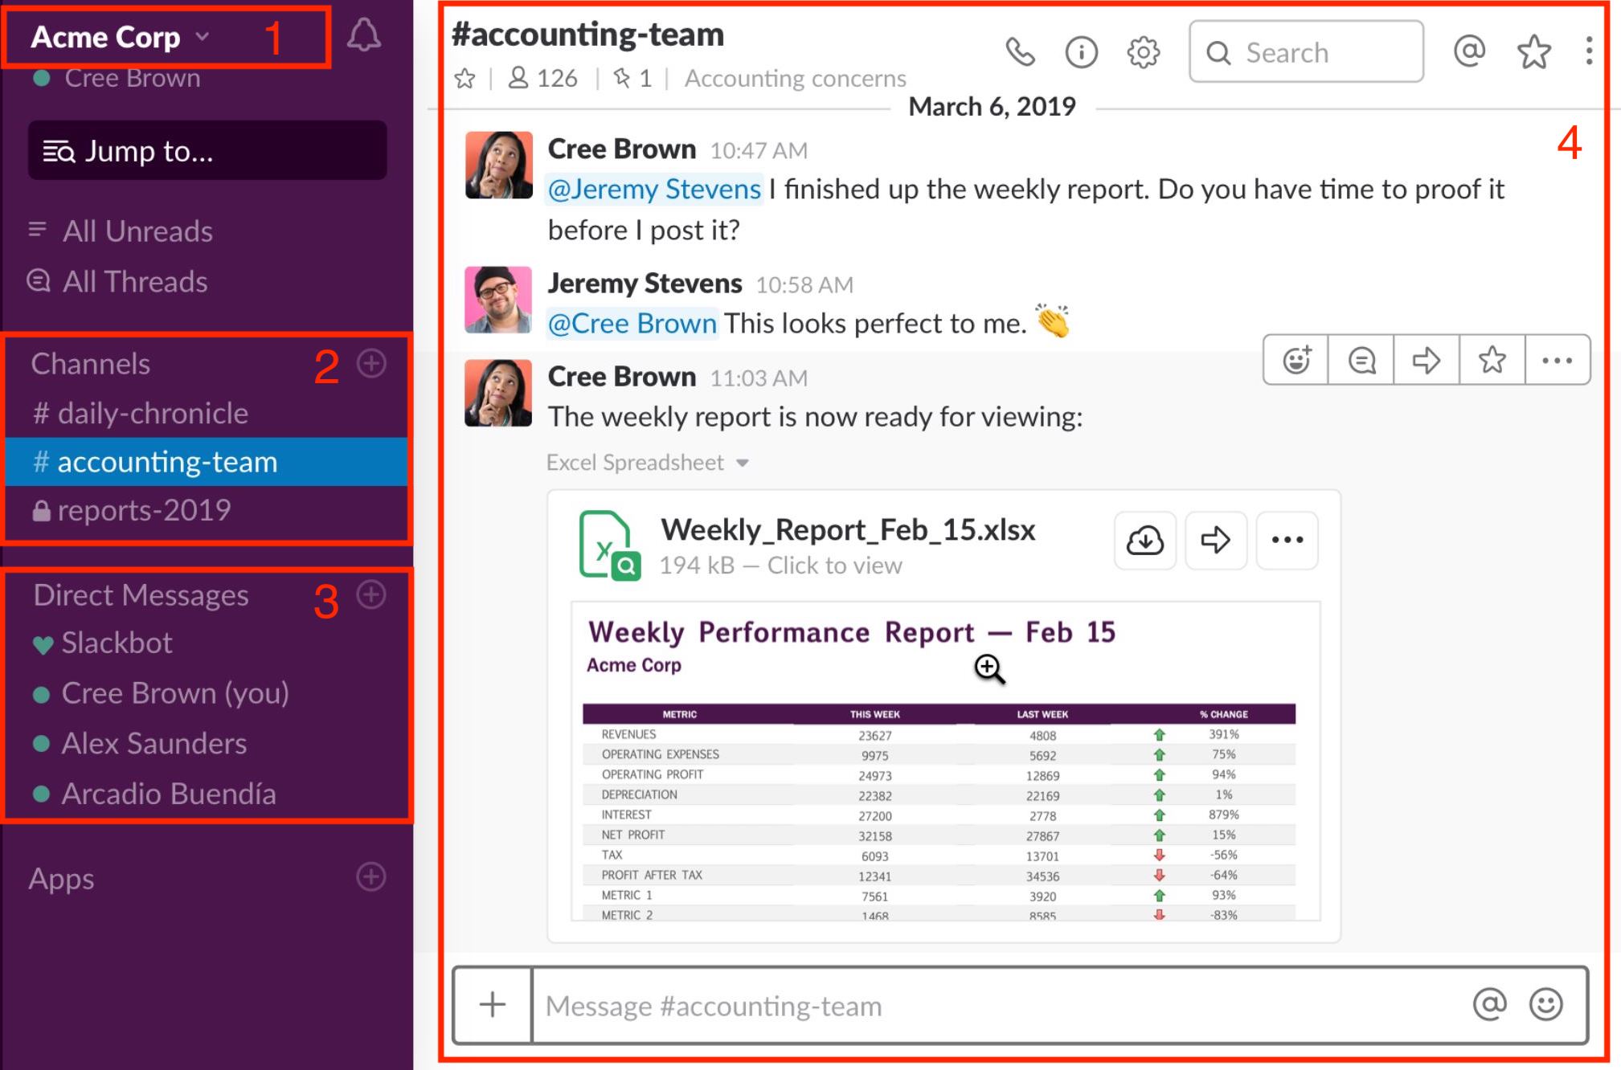Open emoji picker in message box
The height and width of the screenshot is (1070, 1621).
[x=1545, y=1004]
